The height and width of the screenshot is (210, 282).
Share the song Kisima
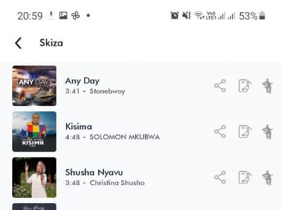[x=220, y=132]
